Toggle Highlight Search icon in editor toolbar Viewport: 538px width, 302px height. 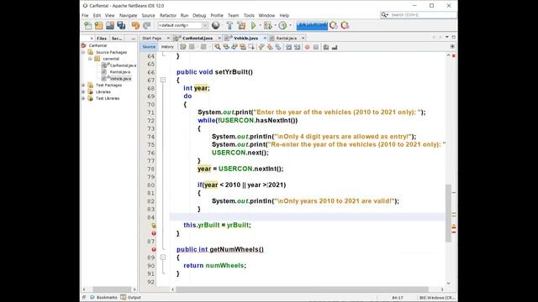[243, 47]
